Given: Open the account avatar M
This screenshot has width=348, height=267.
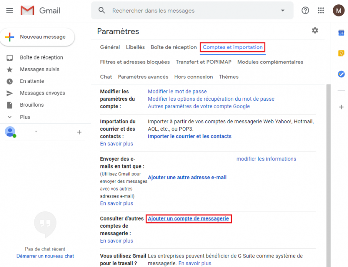Looking at the screenshot, I should [338, 10].
